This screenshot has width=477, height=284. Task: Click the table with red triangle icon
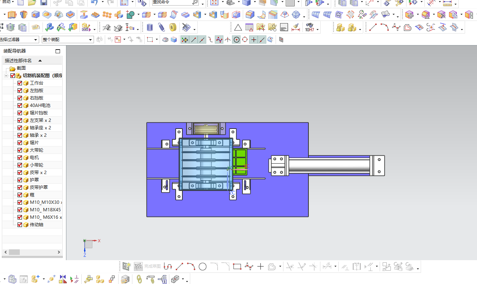coord(249,28)
